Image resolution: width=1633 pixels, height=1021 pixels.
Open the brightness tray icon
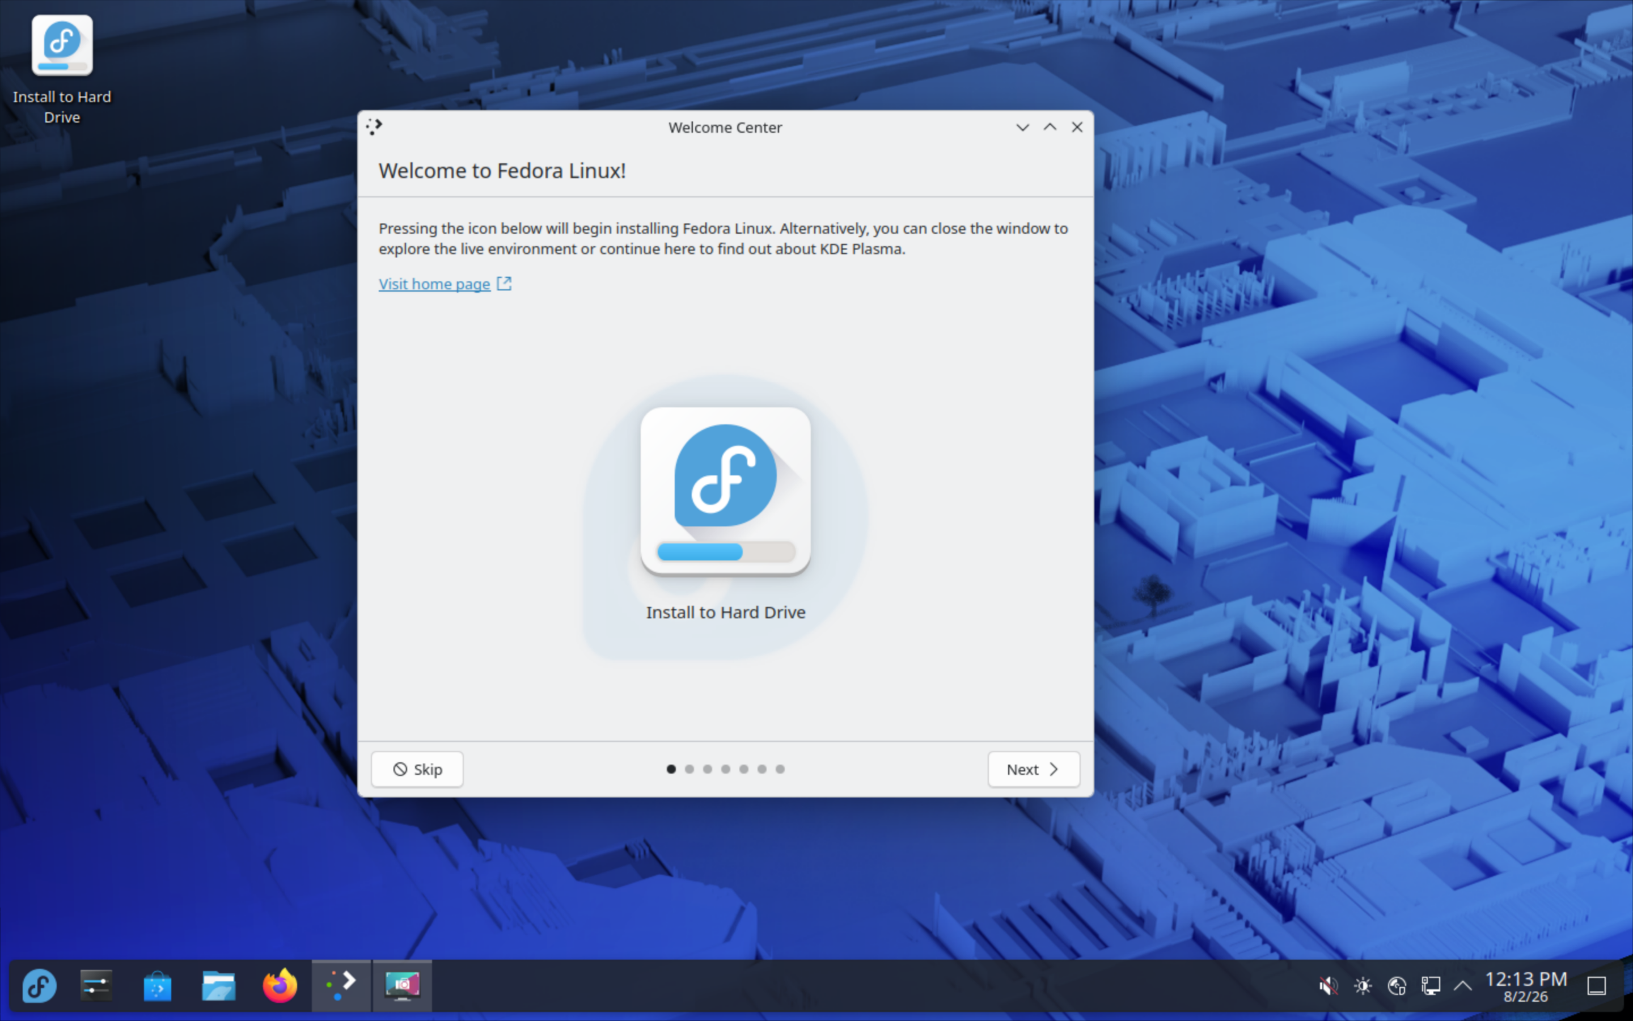click(1363, 986)
